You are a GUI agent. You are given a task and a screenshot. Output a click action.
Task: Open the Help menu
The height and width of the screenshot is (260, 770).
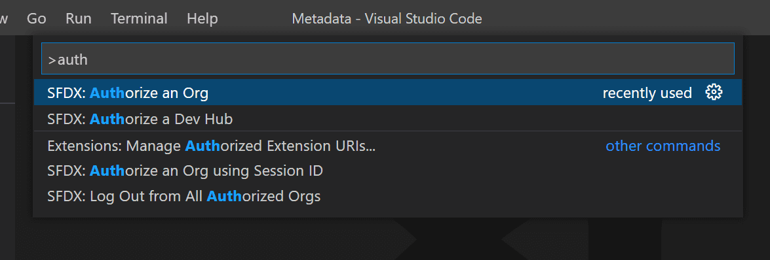pos(202,18)
